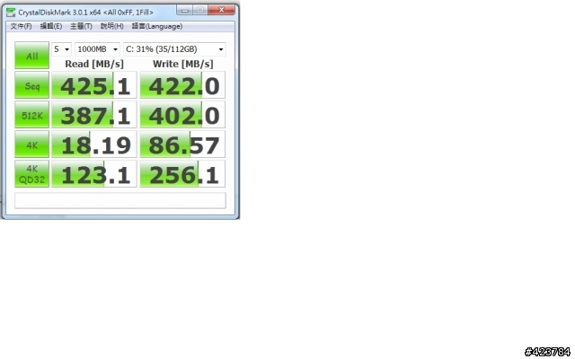
Task: Open the 說明(H) menu
Action: tap(111, 26)
